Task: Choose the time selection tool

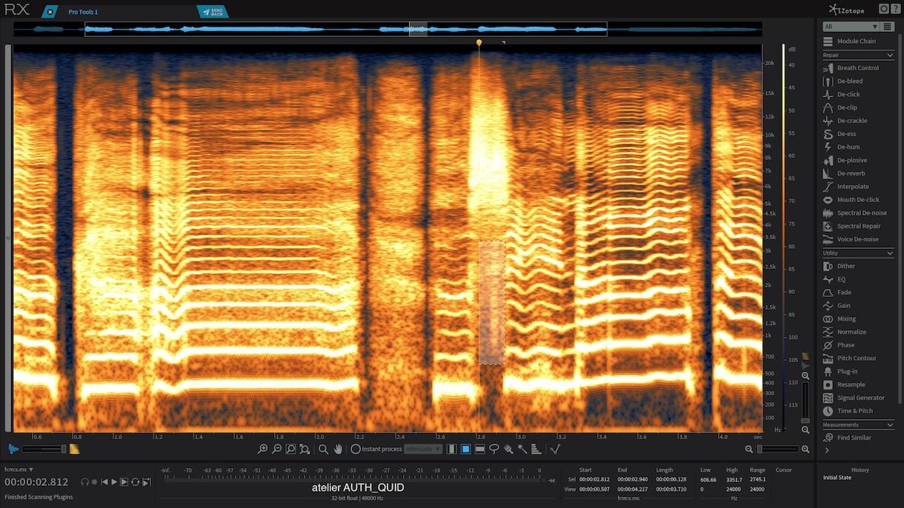Action: 452,449
